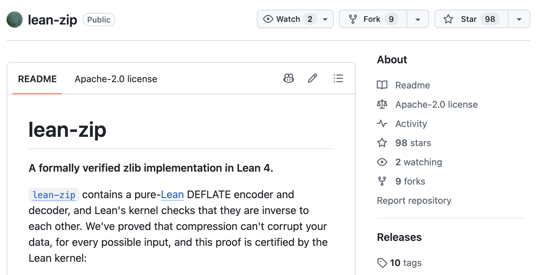The width and height of the screenshot is (539, 275).
Task: Click the fork icon beside 9 forks
Action: tap(382, 181)
